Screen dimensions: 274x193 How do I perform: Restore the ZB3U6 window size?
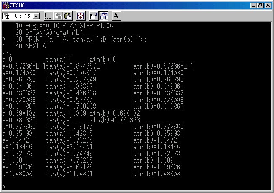[260, 5]
